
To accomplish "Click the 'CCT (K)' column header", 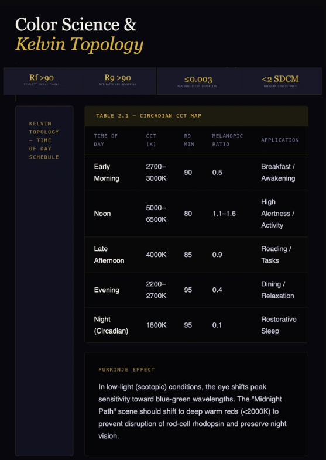I will point(151,140).
